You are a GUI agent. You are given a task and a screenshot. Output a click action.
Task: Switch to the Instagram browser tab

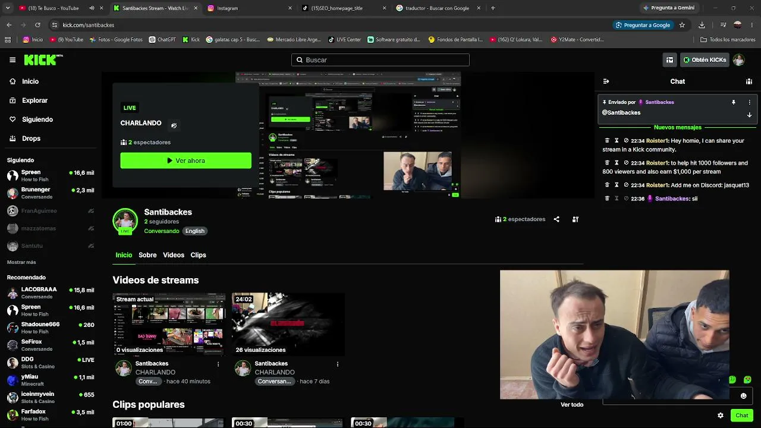pyautogui.click(x=250, y=8)
